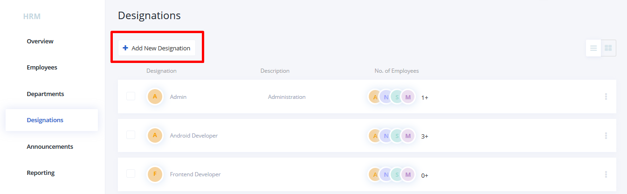
Task: Open Overview in the HRM sidebar
Action: coord(40,41)
